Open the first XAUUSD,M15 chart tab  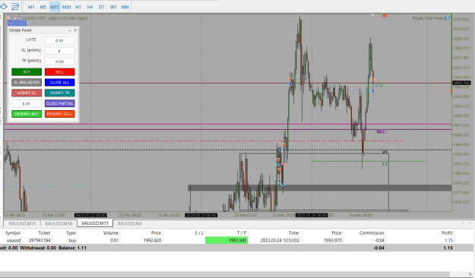(22, 223)
